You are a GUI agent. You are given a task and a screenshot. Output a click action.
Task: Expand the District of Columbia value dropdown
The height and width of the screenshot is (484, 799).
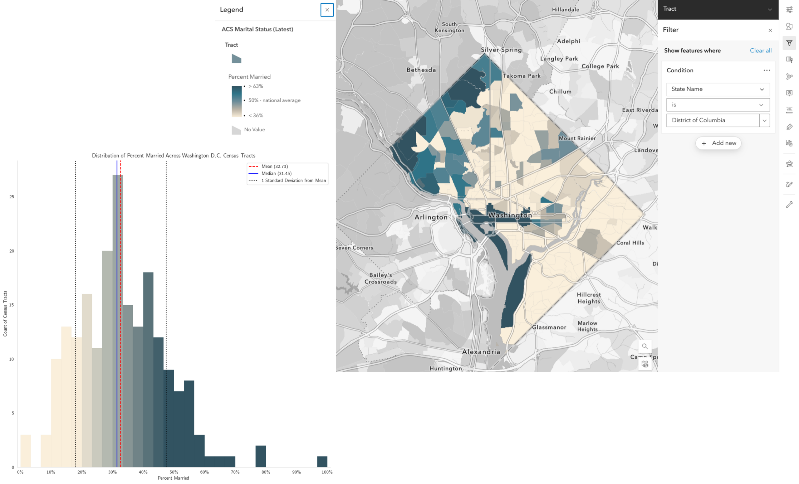point(764,120)
